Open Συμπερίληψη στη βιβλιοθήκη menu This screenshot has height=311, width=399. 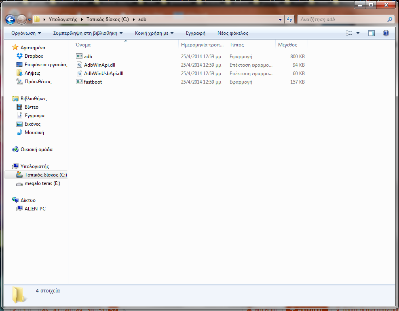coord(88,33)
